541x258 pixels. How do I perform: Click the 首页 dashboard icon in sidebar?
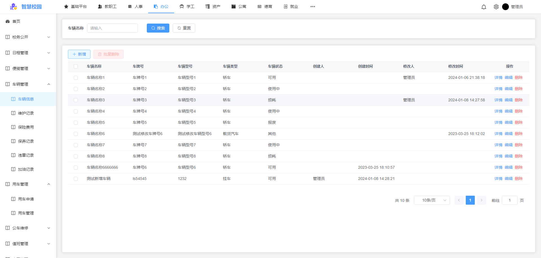click(7, 21)
